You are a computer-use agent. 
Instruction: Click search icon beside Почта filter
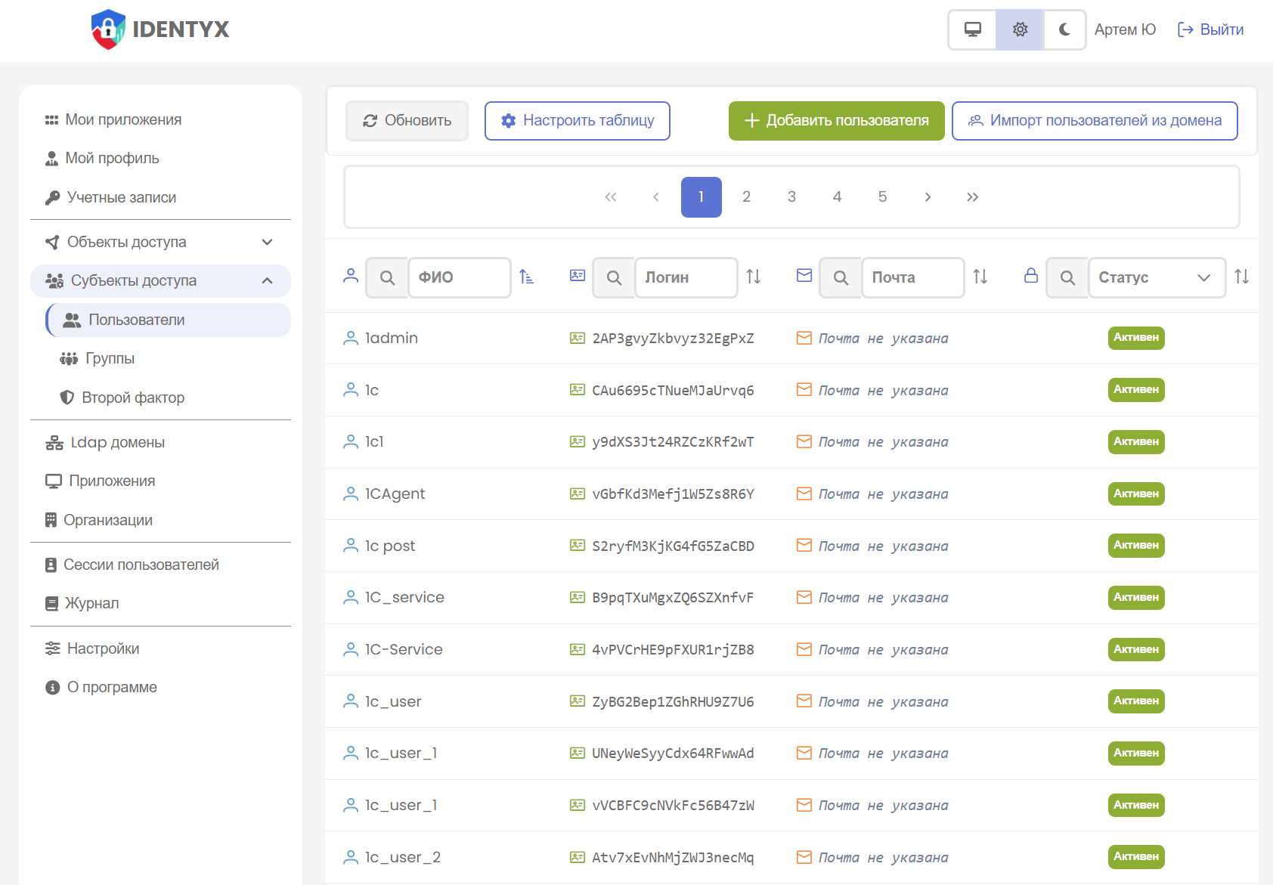click(841, 277)
